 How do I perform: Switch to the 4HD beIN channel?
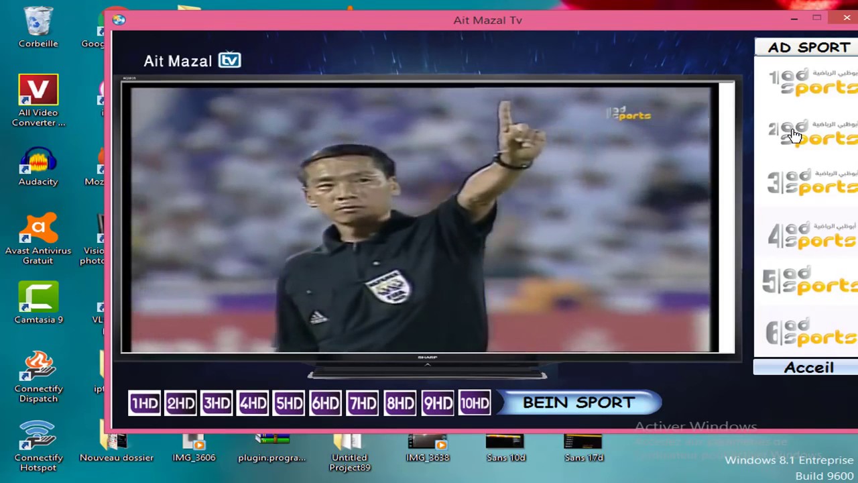click(253, 403)
